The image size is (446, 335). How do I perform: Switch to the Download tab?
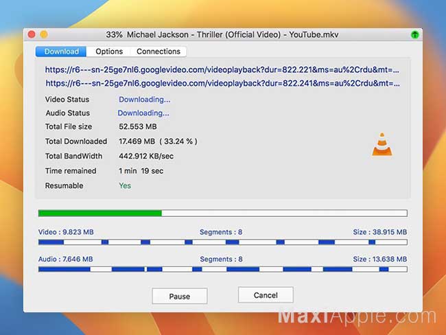point(61,51)
